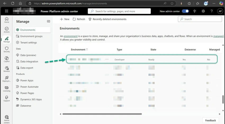Open Deployment section in left rail
The image size is (225, 124).
[x=7, y=79]
